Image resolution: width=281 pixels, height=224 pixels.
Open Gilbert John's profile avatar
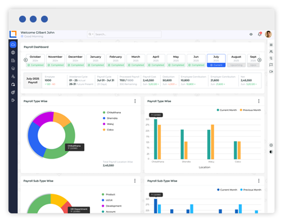coord(268,34)
